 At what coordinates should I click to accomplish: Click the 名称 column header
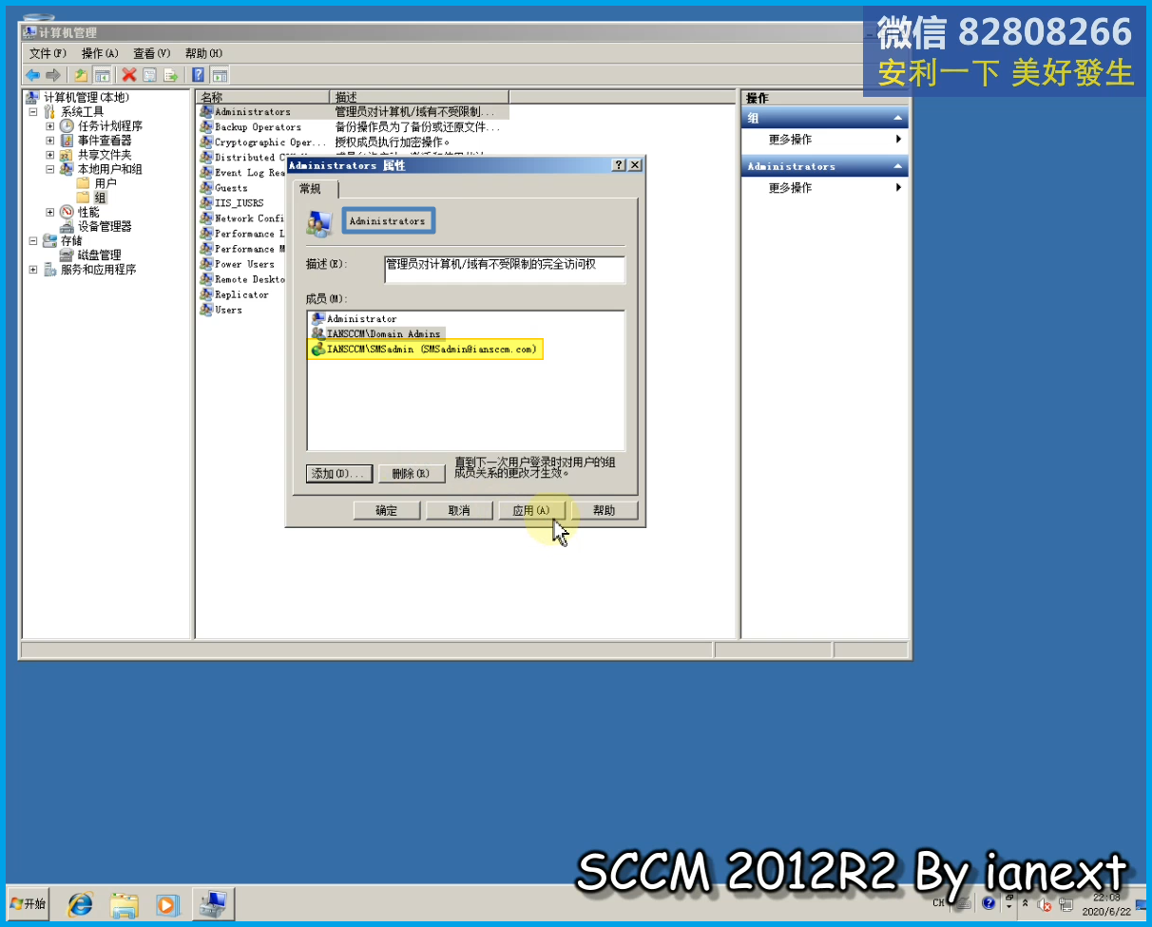(262, 97)
